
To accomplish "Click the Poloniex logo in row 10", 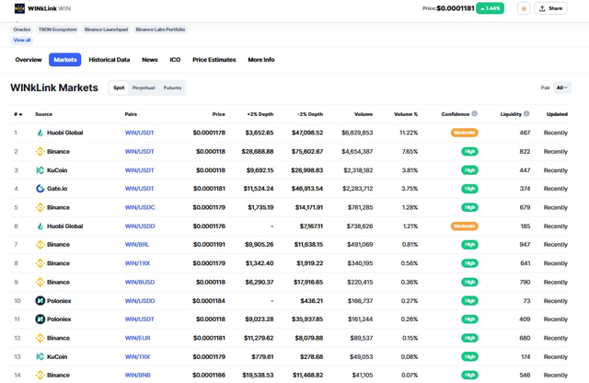I will pyautogui.click(x=40, y=301).
